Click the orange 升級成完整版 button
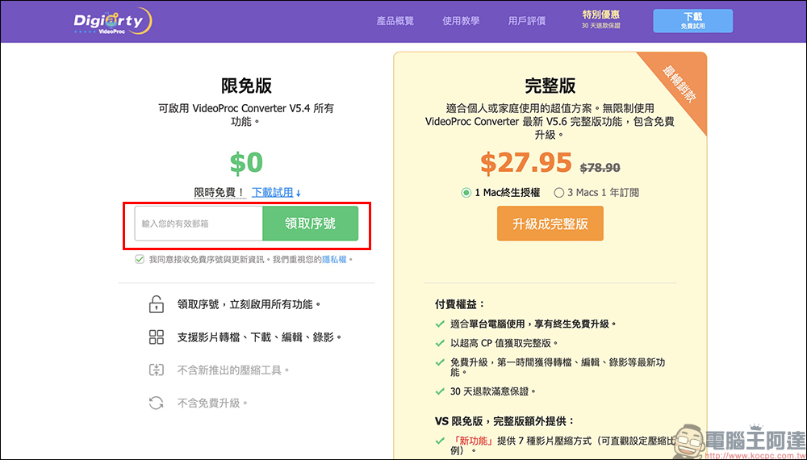The width and height of the screenshot is (807, 460). [550, 224]
